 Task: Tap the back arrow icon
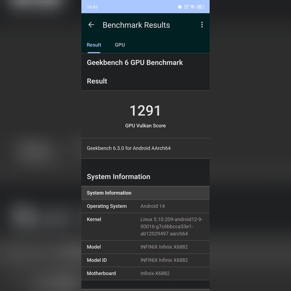pos(91,25)
